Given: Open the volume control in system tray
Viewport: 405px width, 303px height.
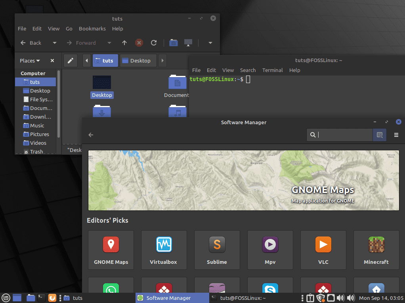Looking at the screenshot, I should (x=351, y=298).
